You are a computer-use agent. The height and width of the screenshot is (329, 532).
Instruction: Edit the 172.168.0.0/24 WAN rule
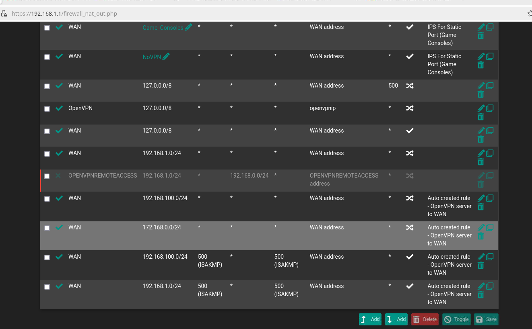click(481, 228)
